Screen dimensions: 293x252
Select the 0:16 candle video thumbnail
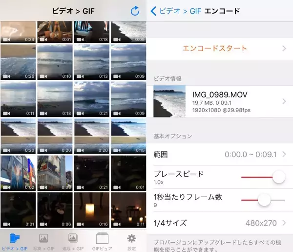pyautogui.click(x=92, y=210)
